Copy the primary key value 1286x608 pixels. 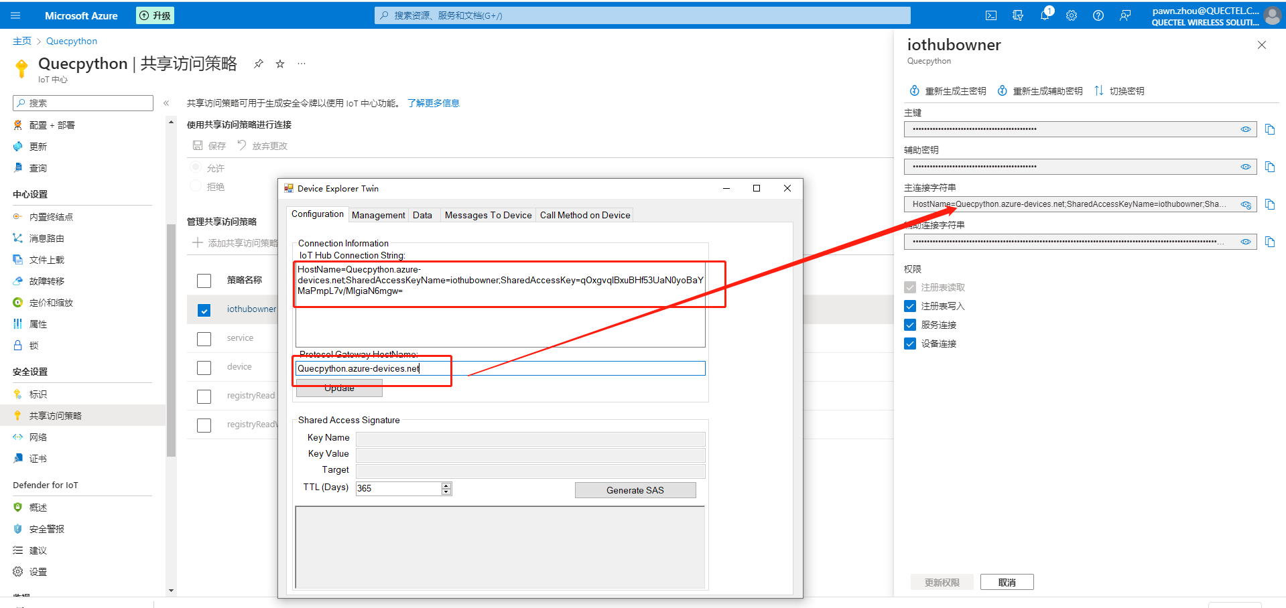(x=1270, y=129)
